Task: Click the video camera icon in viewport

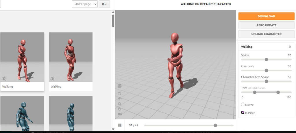Action: 120,114
